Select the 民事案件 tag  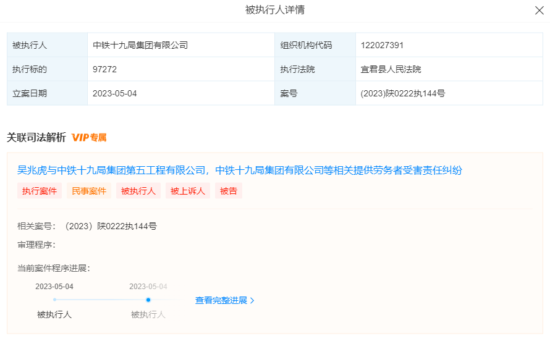(89, 191)
